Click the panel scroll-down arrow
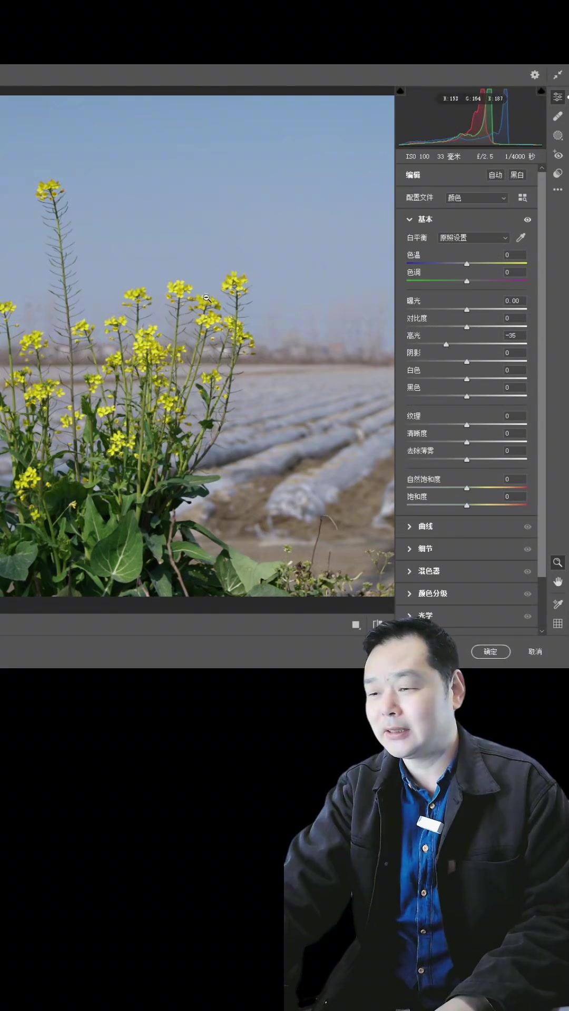Viewport: 569px width, 1011px height. point(542,631)
